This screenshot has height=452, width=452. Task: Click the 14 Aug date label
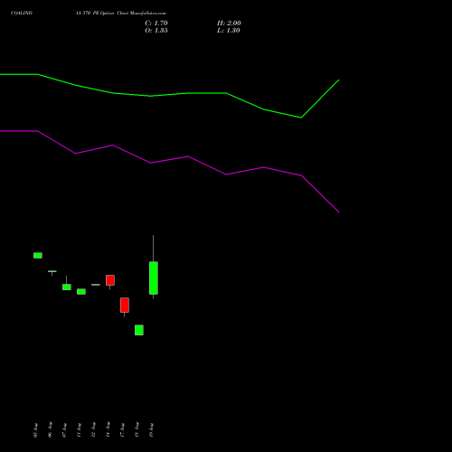(x=108, y=430)
